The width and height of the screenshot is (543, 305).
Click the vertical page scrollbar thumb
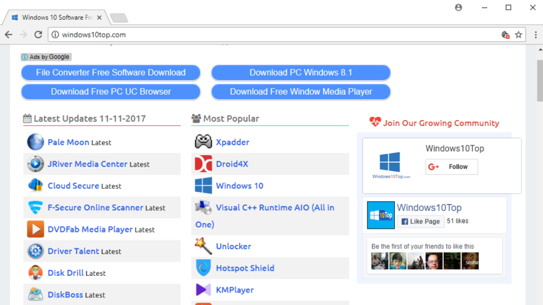540,80
